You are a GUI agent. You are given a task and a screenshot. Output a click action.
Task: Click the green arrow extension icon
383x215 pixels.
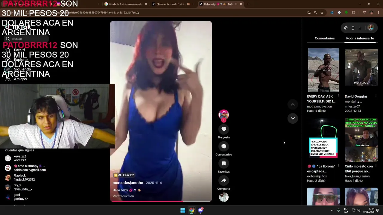[346, 13]
